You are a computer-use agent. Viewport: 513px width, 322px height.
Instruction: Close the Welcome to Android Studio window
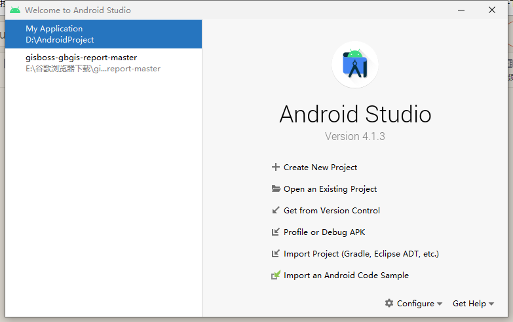[492, 10]
